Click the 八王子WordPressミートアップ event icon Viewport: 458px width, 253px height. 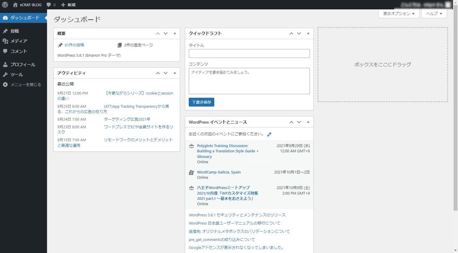coord(191,188)
